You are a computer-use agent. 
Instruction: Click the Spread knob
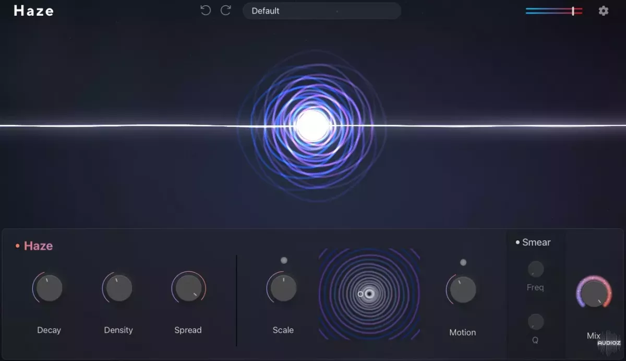(188, 288)
